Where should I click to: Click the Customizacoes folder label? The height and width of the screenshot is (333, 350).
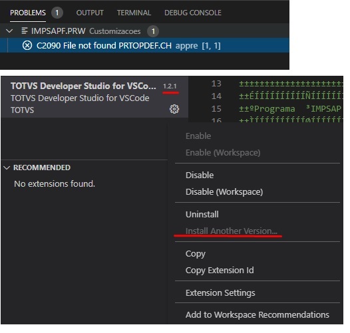point(115,31)
